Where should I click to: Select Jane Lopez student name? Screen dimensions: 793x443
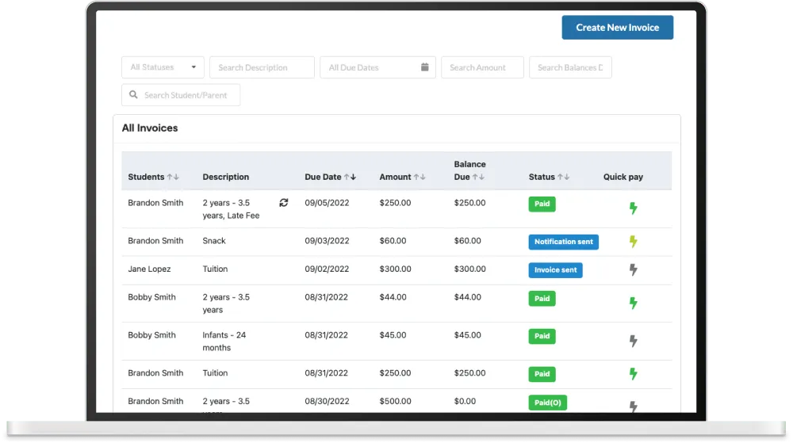click(149, 269)
